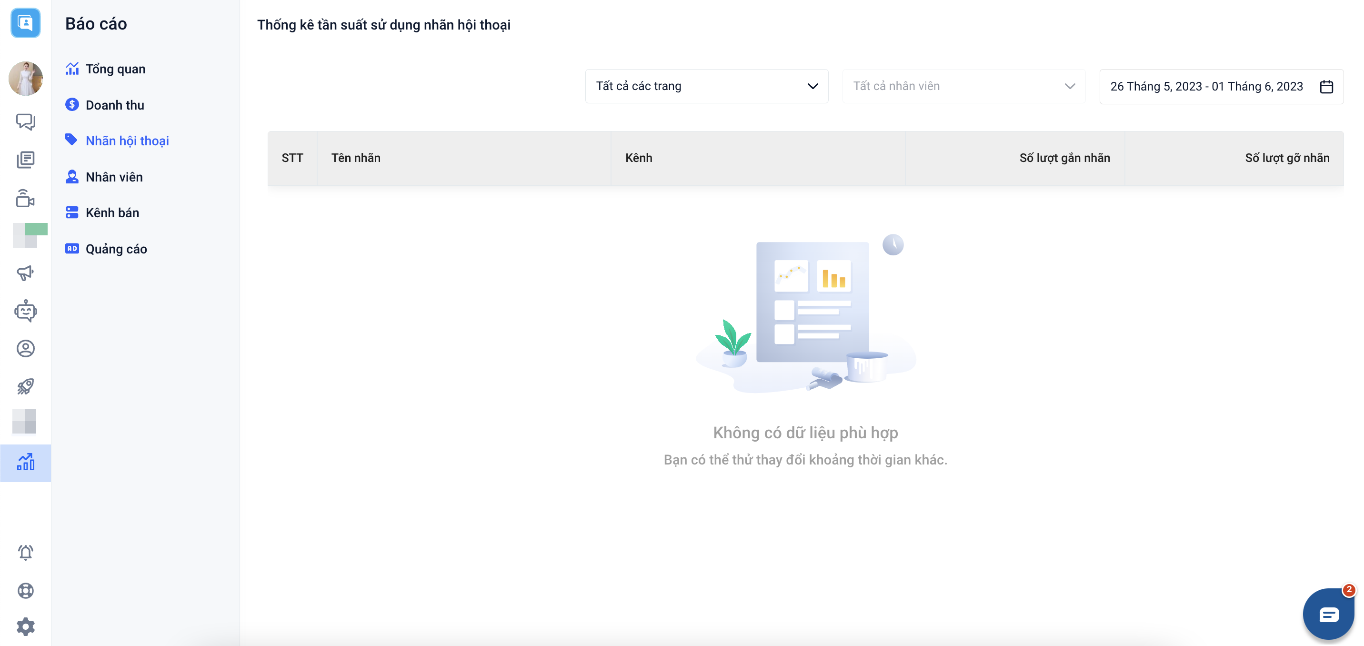Open the livestream camera icon
The height and width of the screenshot is (646, 1364).
pos(25,198)
